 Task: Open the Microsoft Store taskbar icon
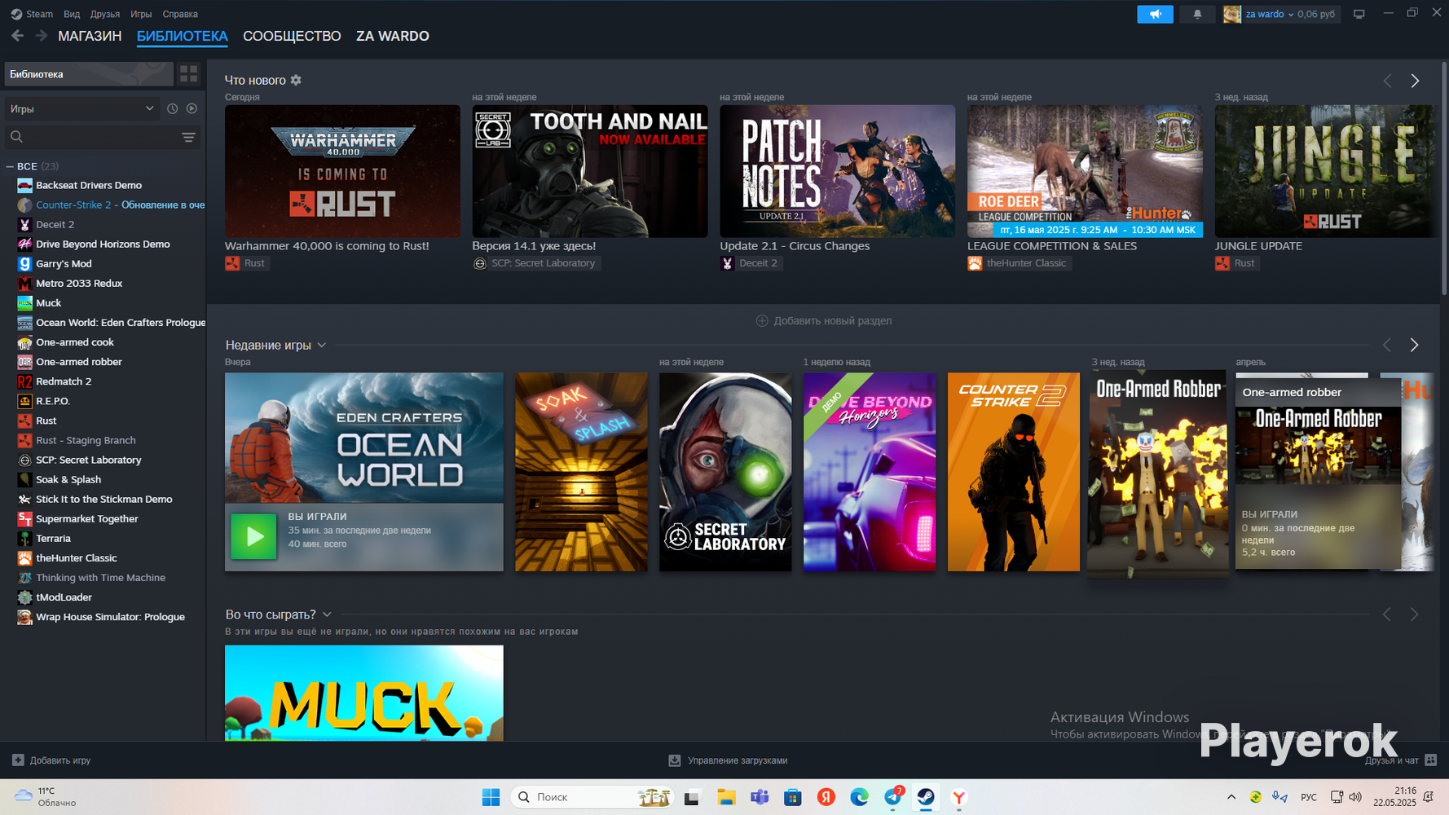point(793,797)
